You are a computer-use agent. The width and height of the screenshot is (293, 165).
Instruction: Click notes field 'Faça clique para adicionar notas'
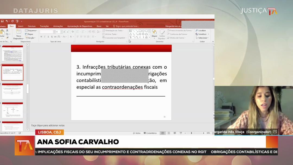[x=48, y=125]
